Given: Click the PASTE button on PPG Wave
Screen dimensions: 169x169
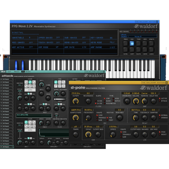Looking at the screenshot, I should 139,50.
